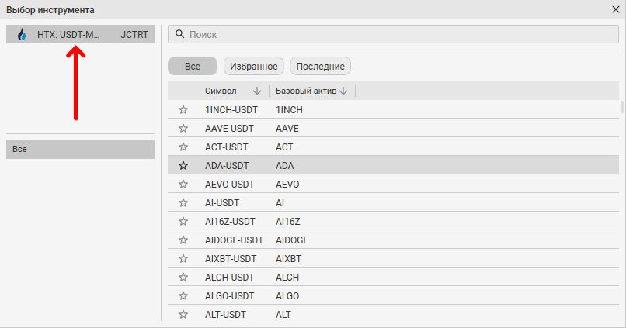Click star icon for AIXBT-USDT

point(183,258)
